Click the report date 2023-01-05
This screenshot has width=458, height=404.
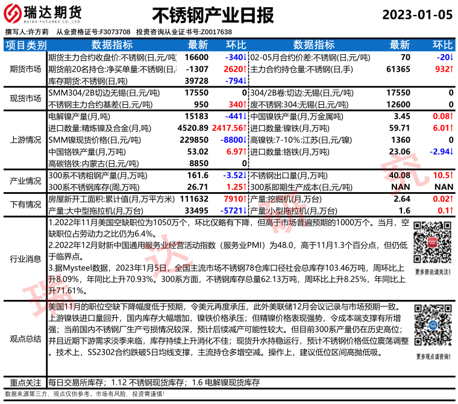tap(417, 14)
